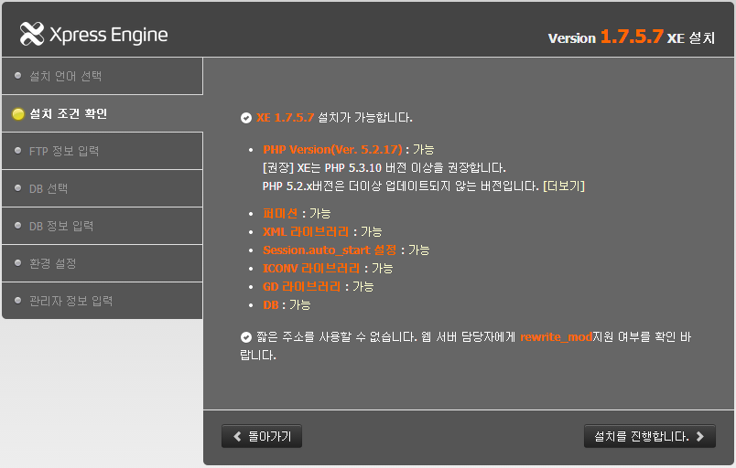Select the 설치 언어 선택 step
The width and height of the screenshot is (736, 468).
[103, 76]
